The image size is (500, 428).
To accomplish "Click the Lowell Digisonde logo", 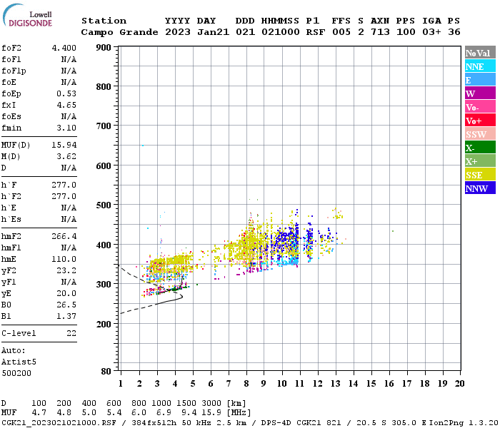I will click(27, 15).
